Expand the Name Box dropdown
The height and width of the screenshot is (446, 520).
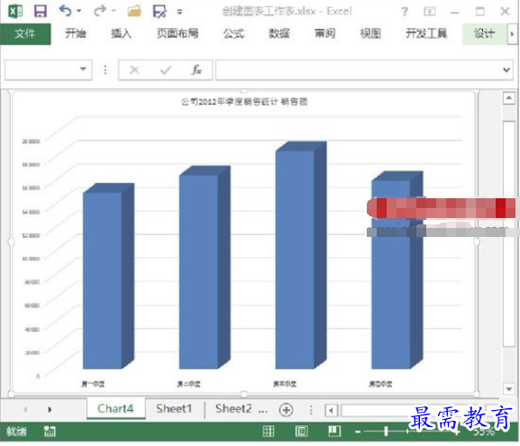click(x=83, y=69)
